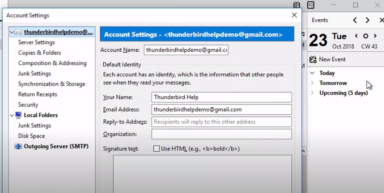384x193 pixels.
Task: Click the Events pane title
Action: 320,20
